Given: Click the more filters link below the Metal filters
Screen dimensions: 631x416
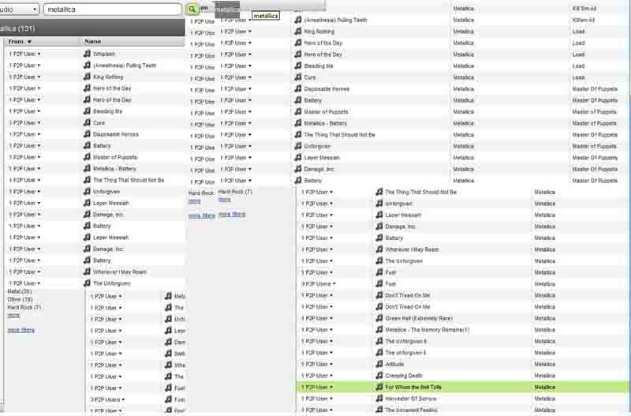Looking at the screenshot, I should pos(21,330).
